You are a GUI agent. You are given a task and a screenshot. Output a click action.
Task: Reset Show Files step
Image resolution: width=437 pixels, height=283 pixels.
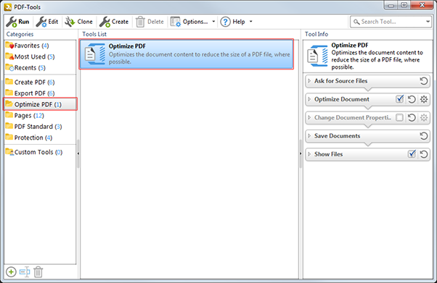point(424,154)
